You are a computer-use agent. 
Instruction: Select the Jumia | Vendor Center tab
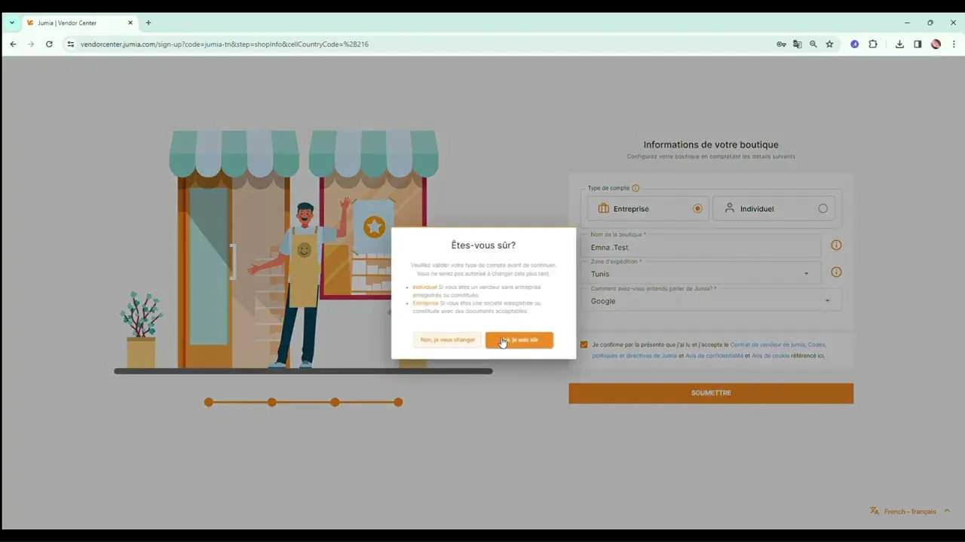click(80, 23)
